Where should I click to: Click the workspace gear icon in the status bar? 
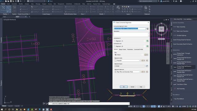(x=173, y=106)
